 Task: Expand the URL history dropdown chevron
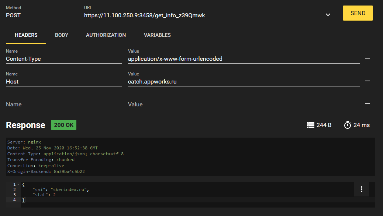pos(328,15)
